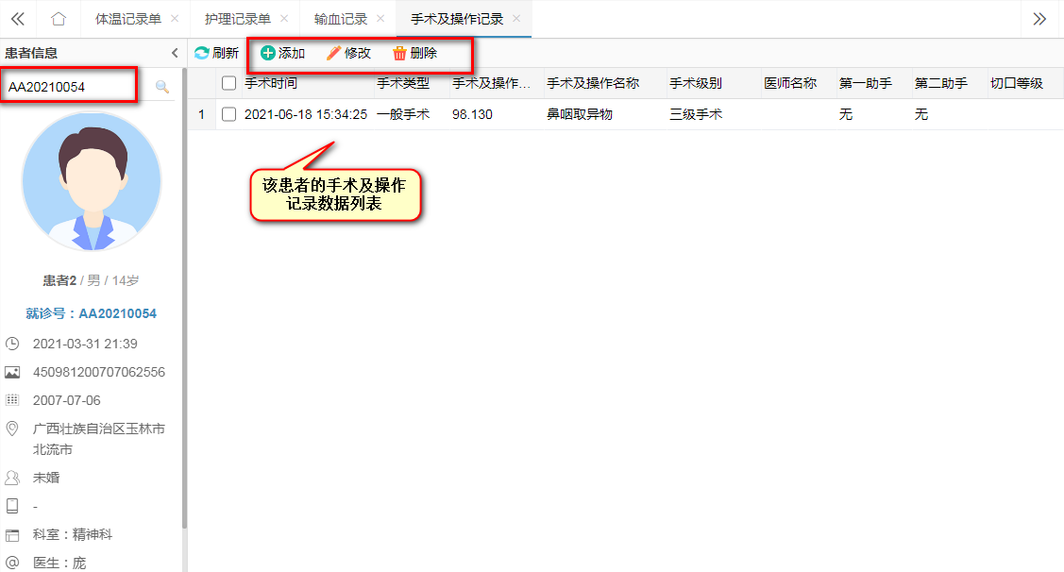The image size is (1064, 572).
Task: Click the 删除 trash icon
Action: [x=399, y=53]
